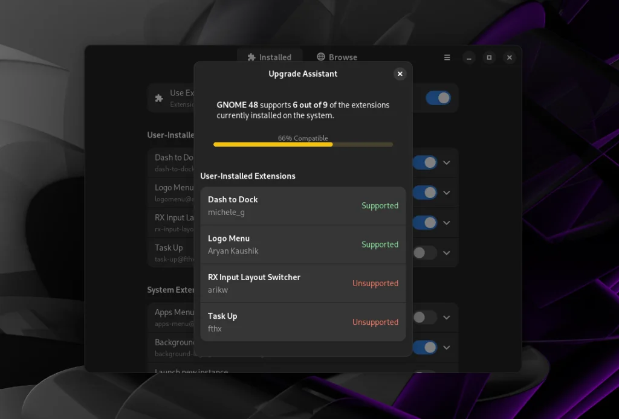Toggle the Dash to Dock switch
Viewport: 619px width, 419px height.
tap(425, 162)
